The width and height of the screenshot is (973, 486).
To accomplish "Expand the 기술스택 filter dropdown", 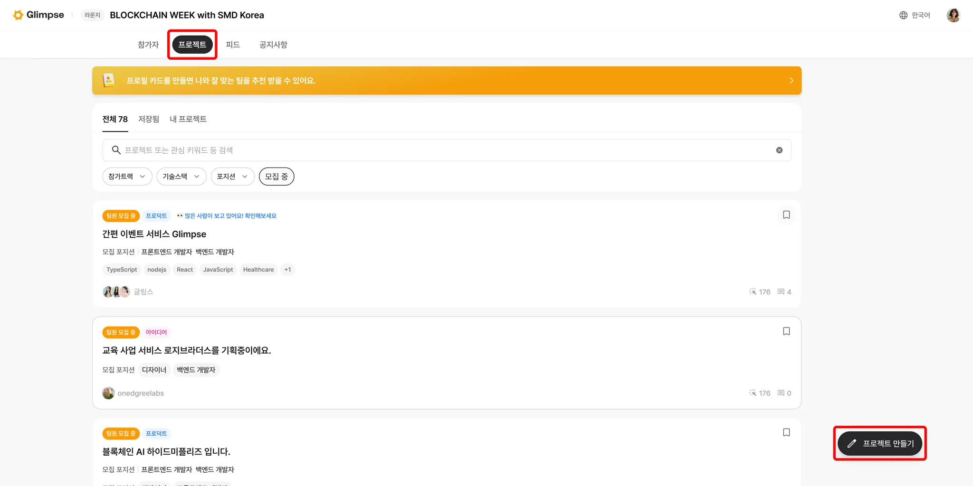I will coord(181,177).
